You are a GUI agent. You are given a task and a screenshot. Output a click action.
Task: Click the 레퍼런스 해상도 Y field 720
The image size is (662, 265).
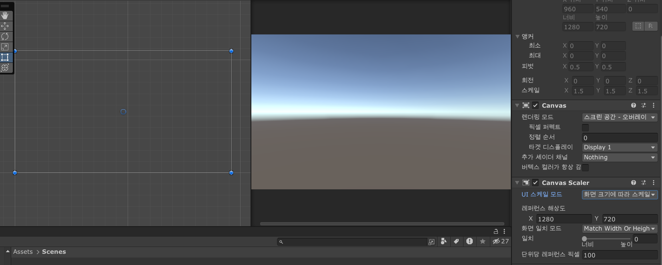(630, 219)
